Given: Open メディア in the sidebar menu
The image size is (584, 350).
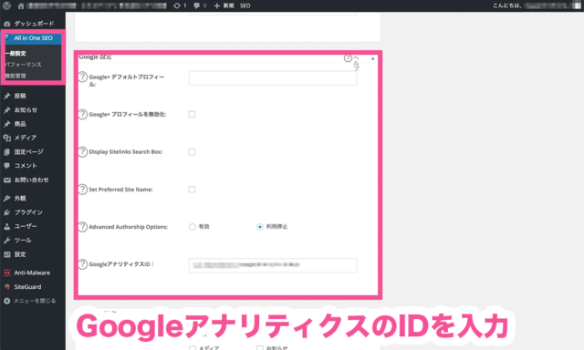Looking at the screenshot, I should coord(26,138).
